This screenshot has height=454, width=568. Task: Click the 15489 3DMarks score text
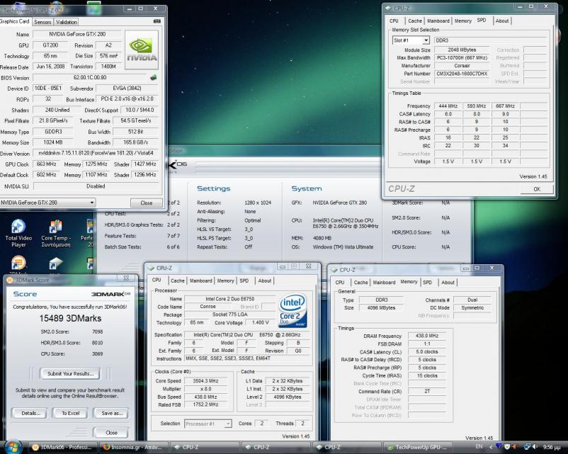pyautogui.click(x=70, y=319)
